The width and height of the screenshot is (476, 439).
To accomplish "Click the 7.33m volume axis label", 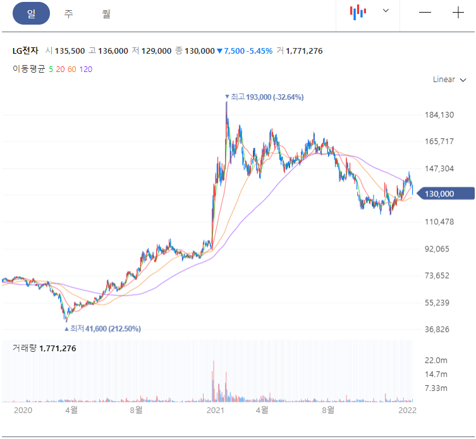I will pos(436,388).
